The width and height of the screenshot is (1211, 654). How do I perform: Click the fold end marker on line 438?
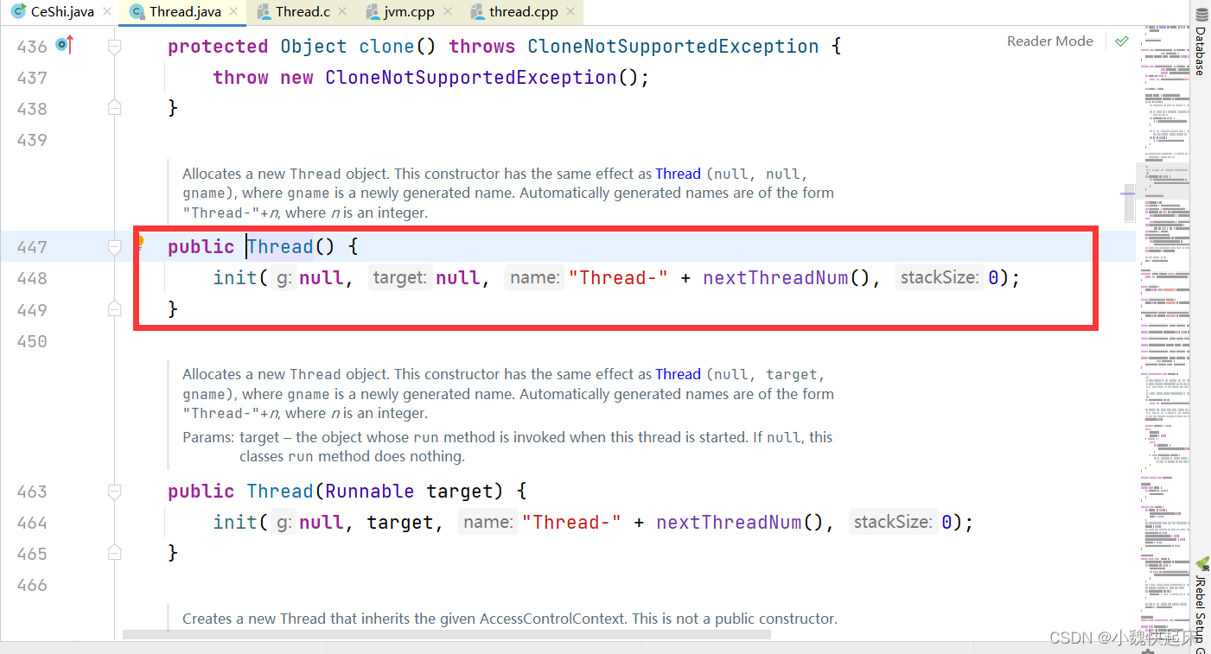click(114, 107)
